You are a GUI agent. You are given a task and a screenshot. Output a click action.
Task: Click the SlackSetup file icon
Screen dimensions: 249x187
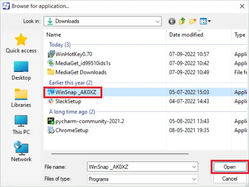coord(51,101)
